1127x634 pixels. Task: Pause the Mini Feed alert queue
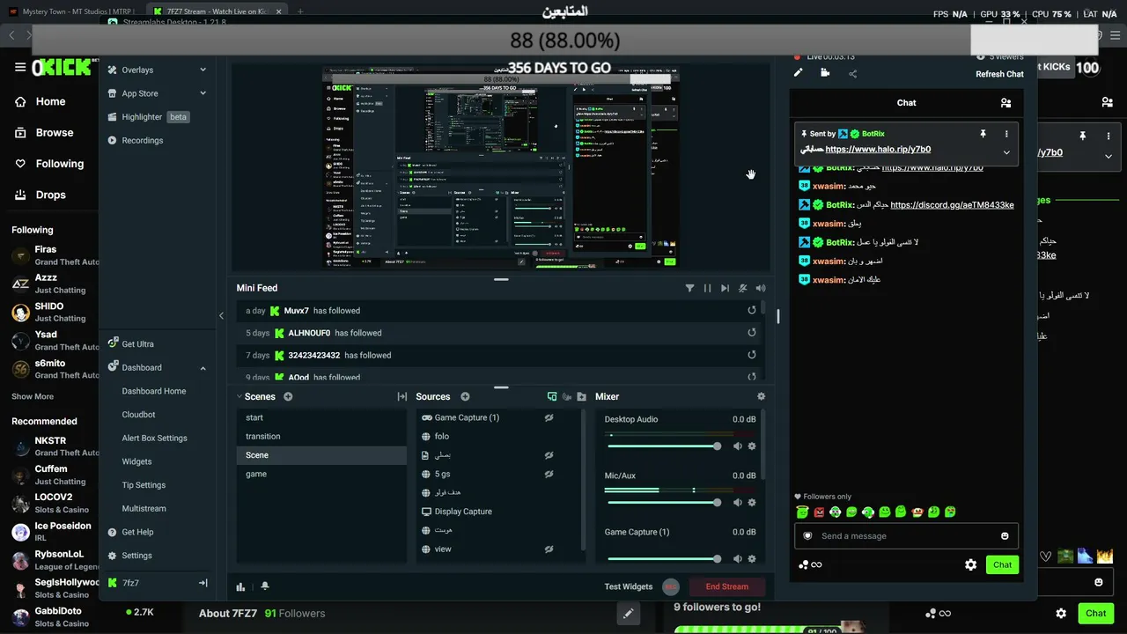707,288
